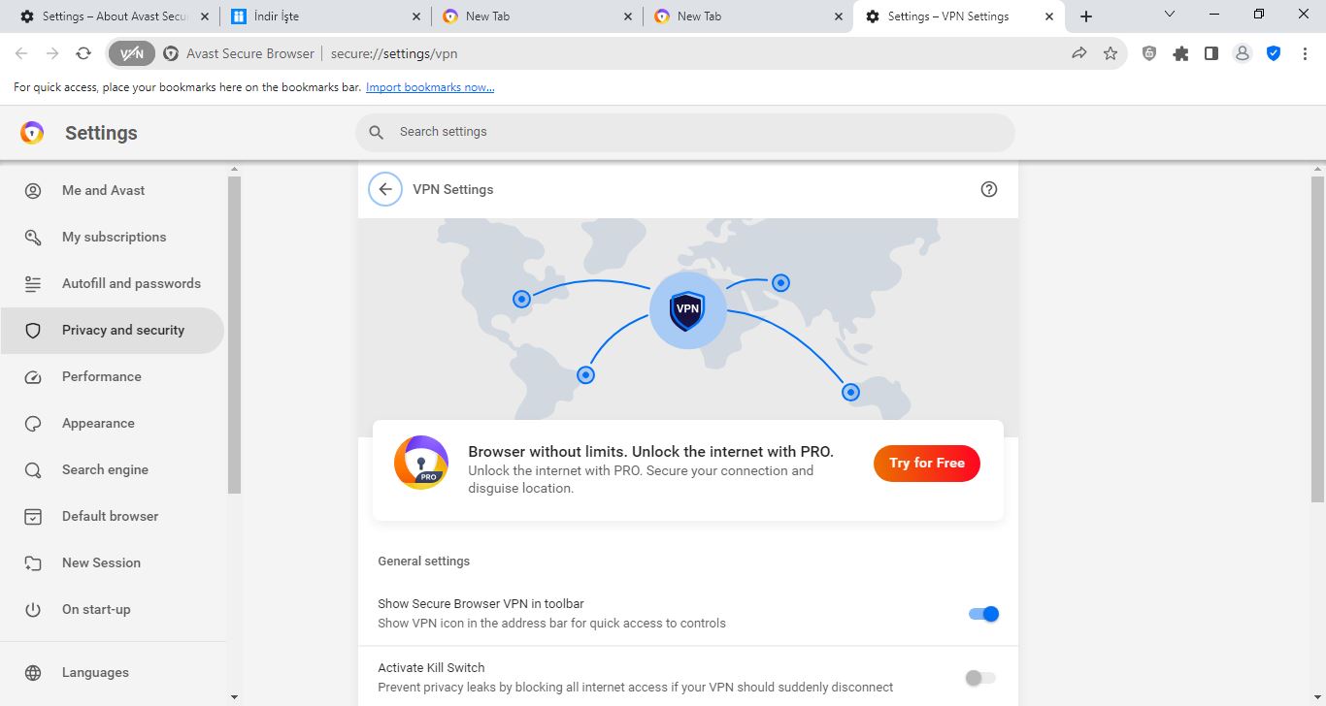
Task: Click the Avast site icon in address bar
Action: point(171,53)
